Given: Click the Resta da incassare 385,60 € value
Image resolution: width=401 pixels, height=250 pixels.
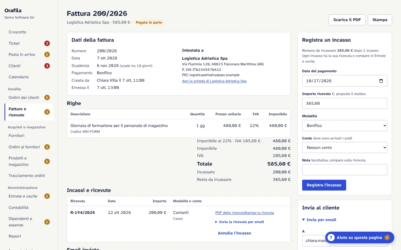Looking at the screenshot, I should [x=282, y=179].
